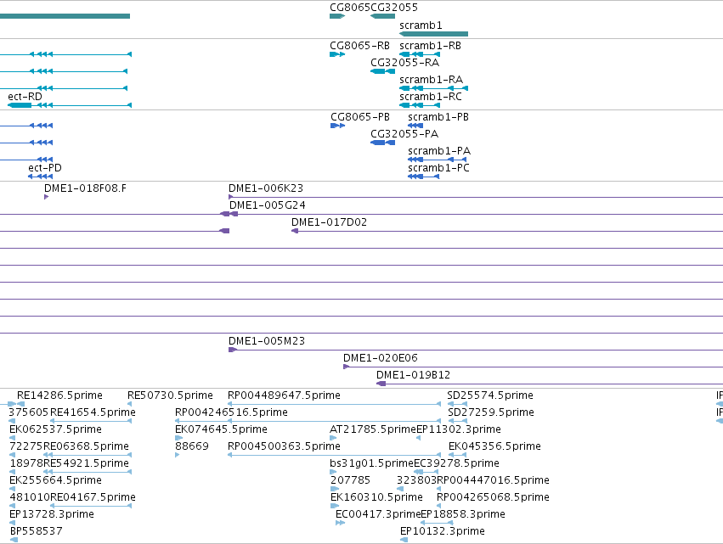Open the BP558537 EST label
Screen dimensions: 723x544
[x=36, y=531]
